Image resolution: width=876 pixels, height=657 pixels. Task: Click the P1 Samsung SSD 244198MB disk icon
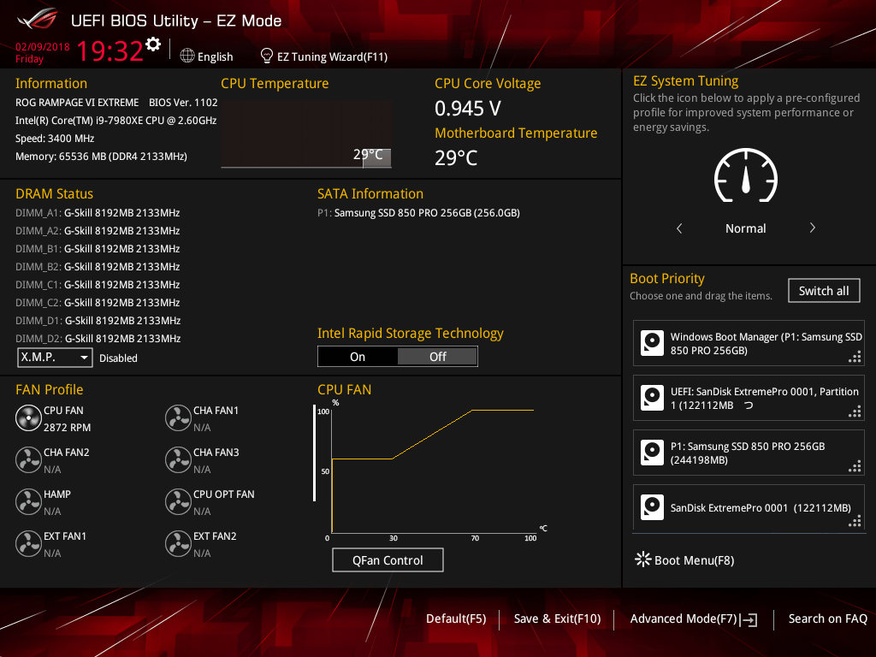pyautogui.click(x=652, y=453)
